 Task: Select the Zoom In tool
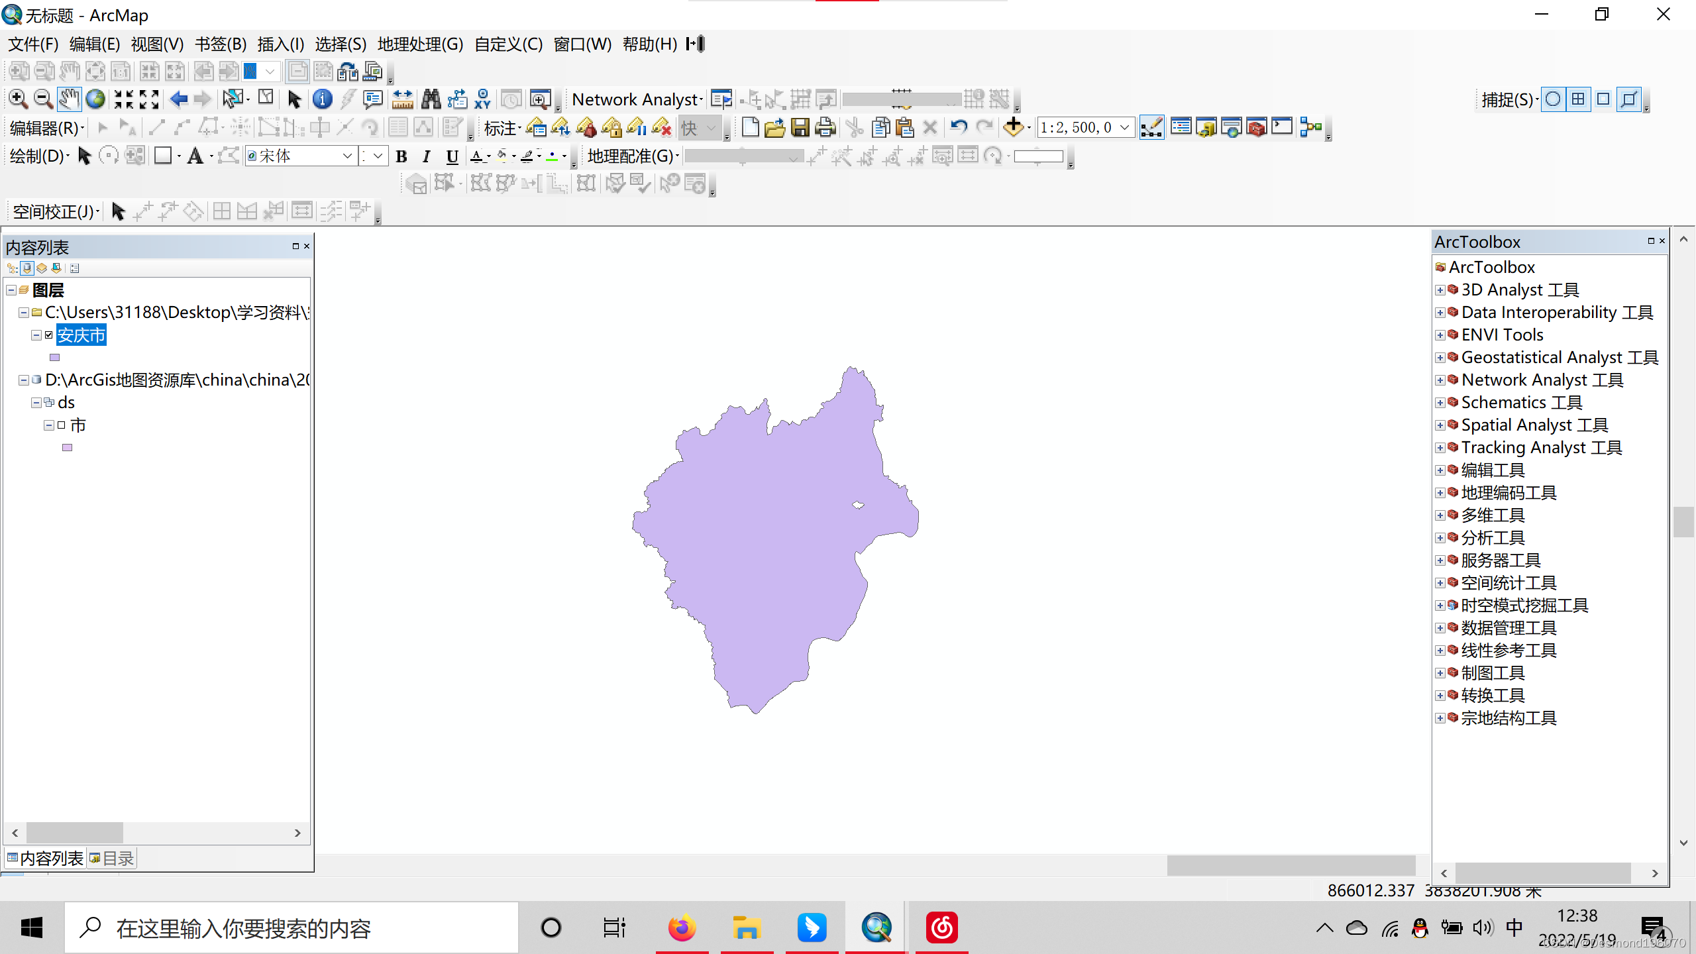[18, 99]
